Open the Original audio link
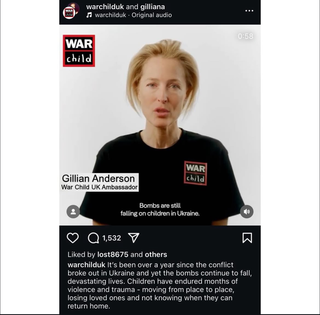 (152, 15)
